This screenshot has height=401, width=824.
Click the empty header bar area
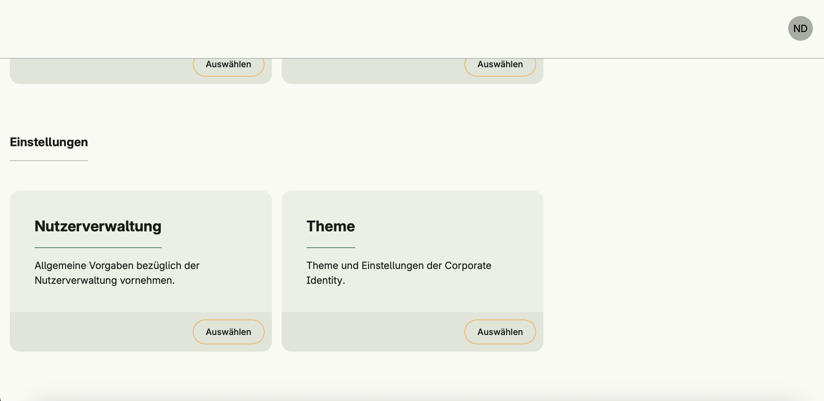pyautogui.click(x=384, y=29)
